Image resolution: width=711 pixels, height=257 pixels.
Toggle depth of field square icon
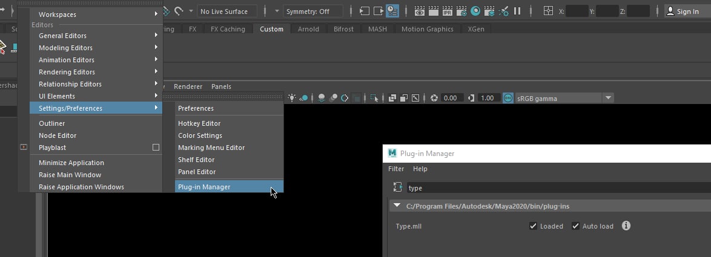point(357,98)
